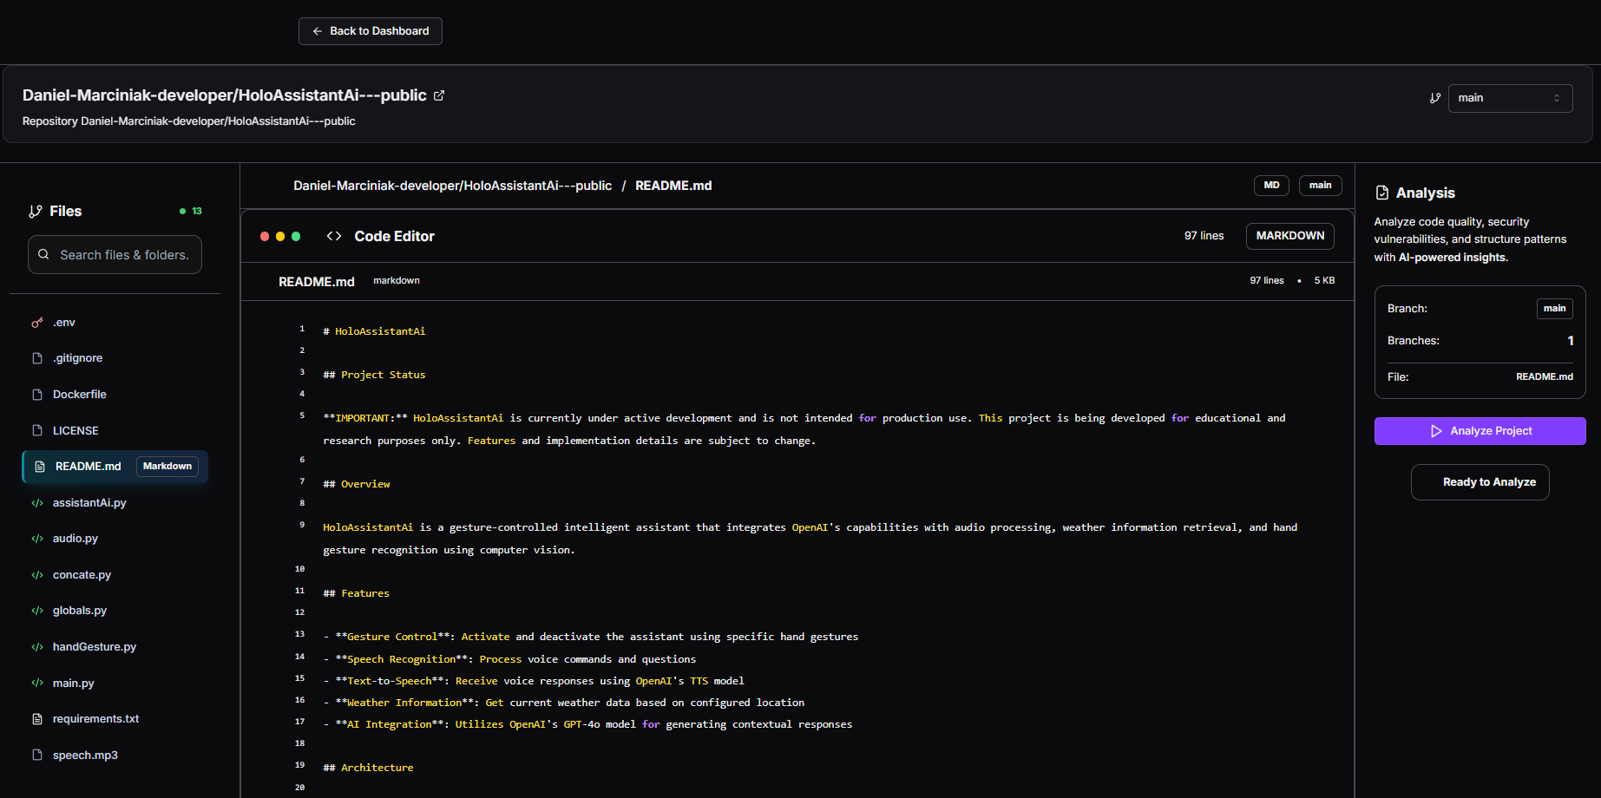The image size is (1601, 798).
Task: Open the MARKDOWN format selector
Action: click(1289, 235)
